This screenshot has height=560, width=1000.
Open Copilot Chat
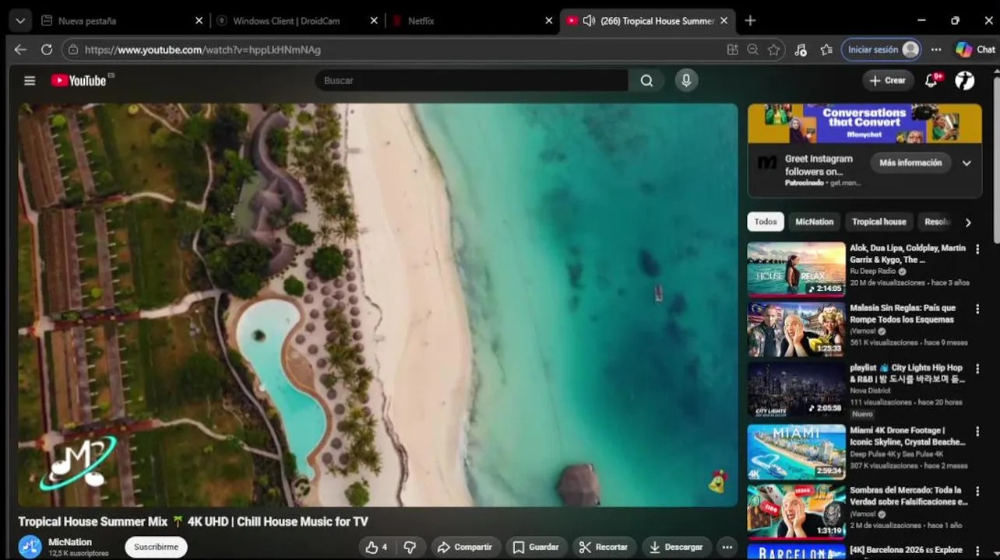click(x=975, y=49)
